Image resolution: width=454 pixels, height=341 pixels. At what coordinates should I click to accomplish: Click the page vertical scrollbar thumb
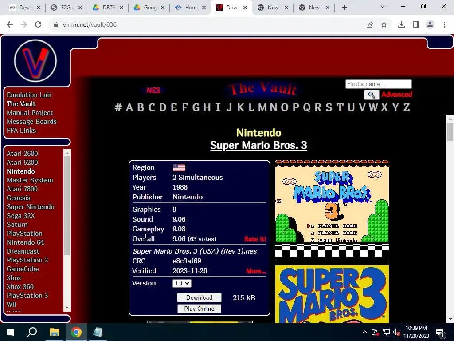[450, 131]
